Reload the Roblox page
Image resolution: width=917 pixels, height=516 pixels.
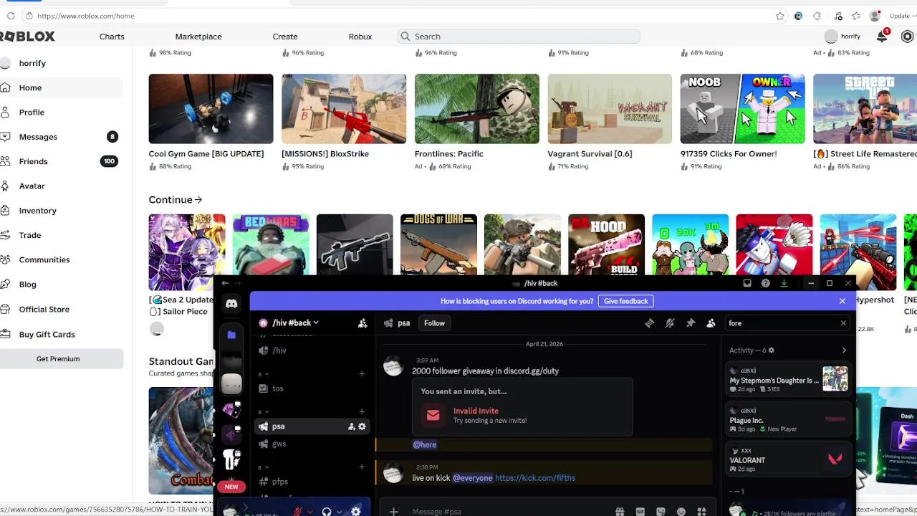tap(11, 16)
